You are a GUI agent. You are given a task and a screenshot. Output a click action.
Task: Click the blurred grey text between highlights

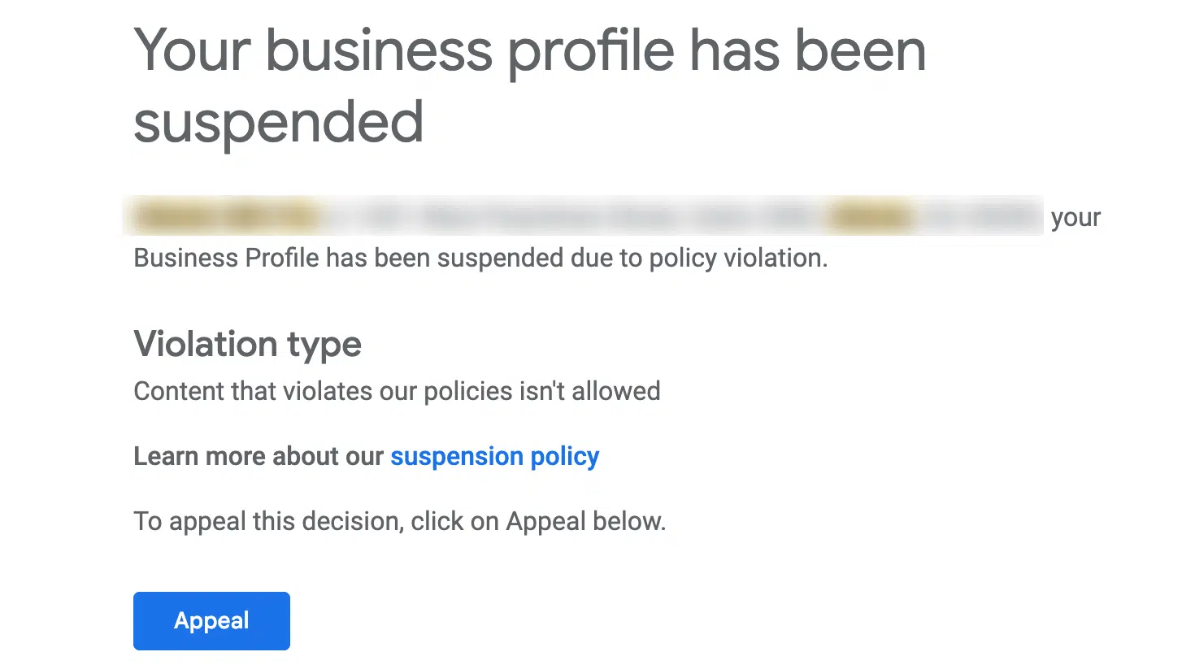[569, 216]
